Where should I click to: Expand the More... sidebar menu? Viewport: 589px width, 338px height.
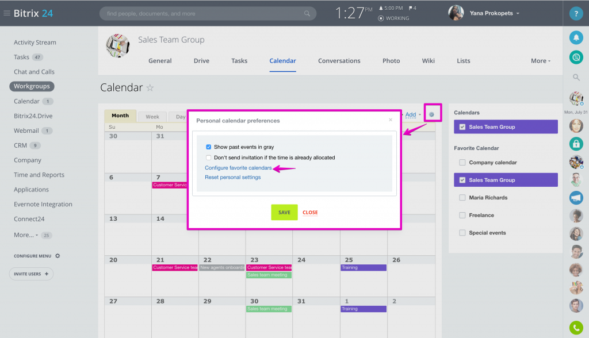[x=26, y=235]
